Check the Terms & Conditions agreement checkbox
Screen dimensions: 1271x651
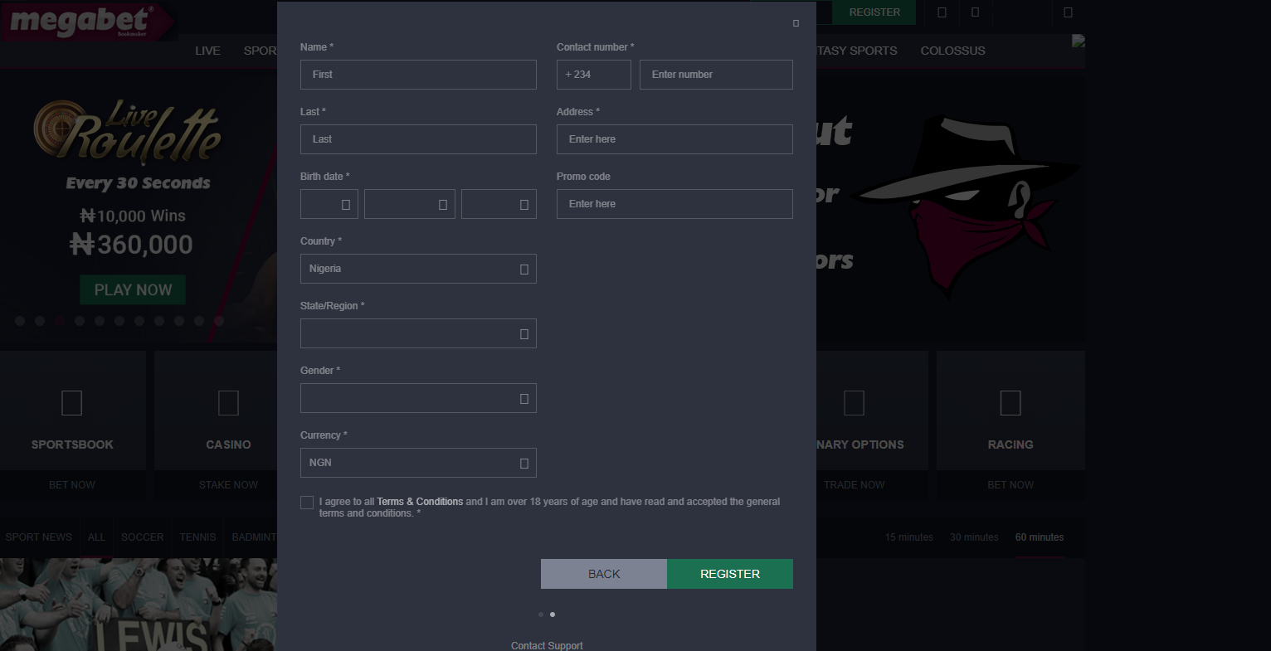306,502
